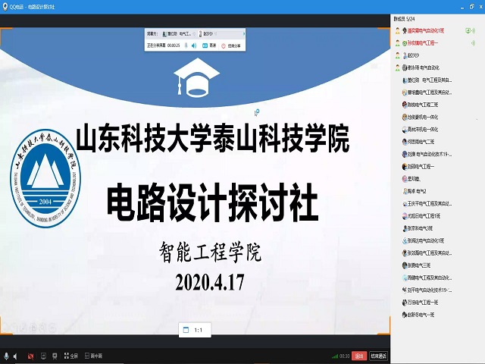Click the 群成员 5/24 member list header
Screen dimensions: 485x364
point(406,17)
